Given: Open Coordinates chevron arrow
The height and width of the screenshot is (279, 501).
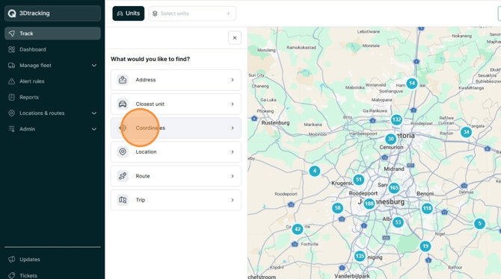Looking at the screenshot, I should coord(233,128).
